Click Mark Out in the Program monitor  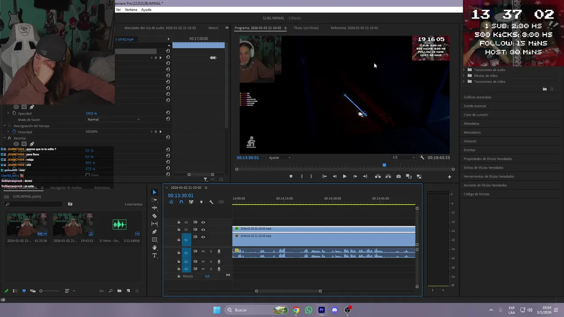(311, 177)
